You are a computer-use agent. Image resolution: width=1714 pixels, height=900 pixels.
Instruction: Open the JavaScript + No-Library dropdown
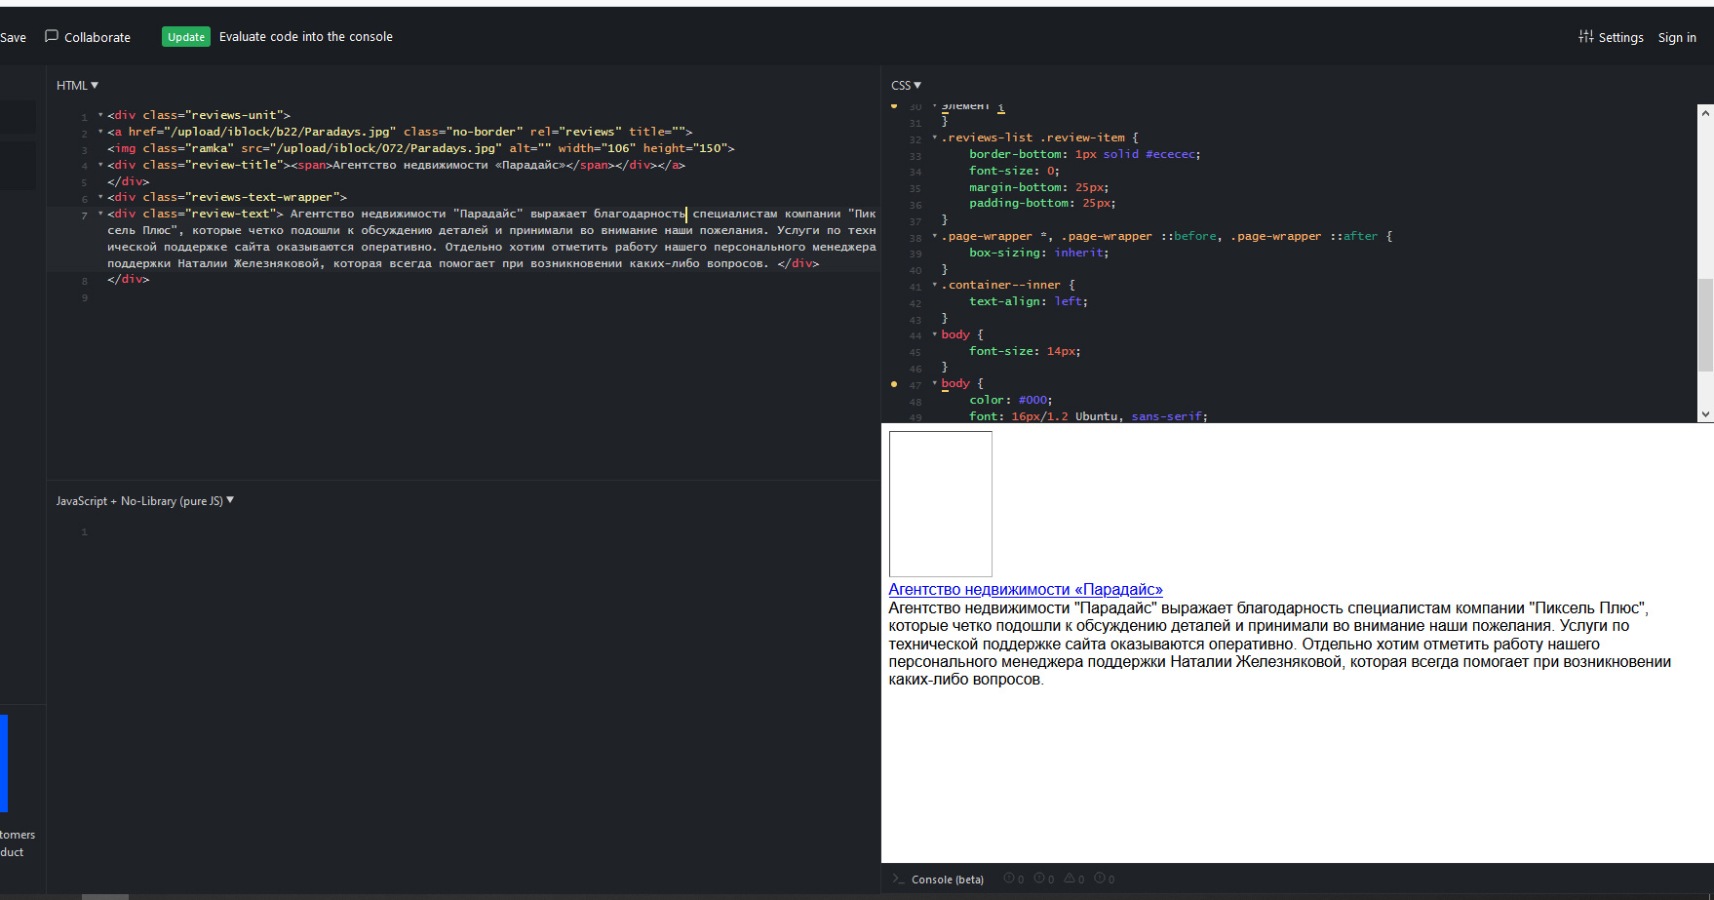pos(144,501)
